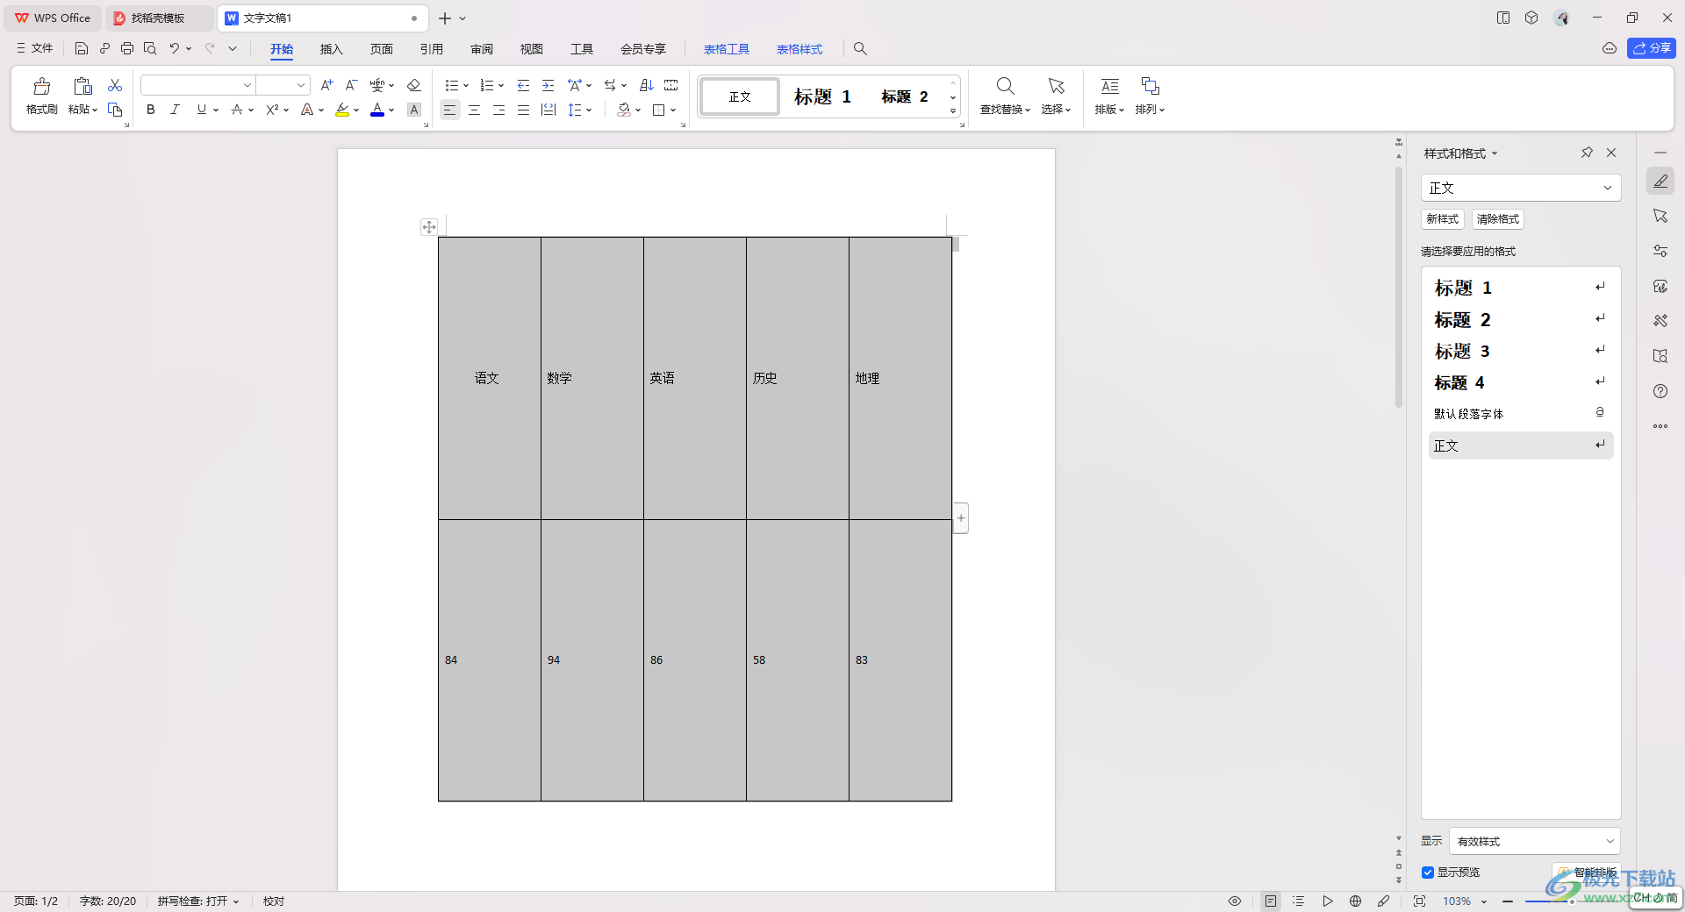The height and width of the screenshot is (912, 1685).
Task: Select Align right paragraph alignment
Action: (x=498, y=110)
